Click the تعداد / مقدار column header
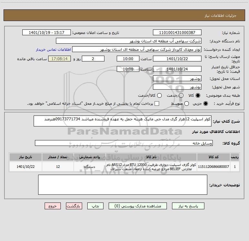The height and width of the screenshot is (241, 249). pos(58,157)
